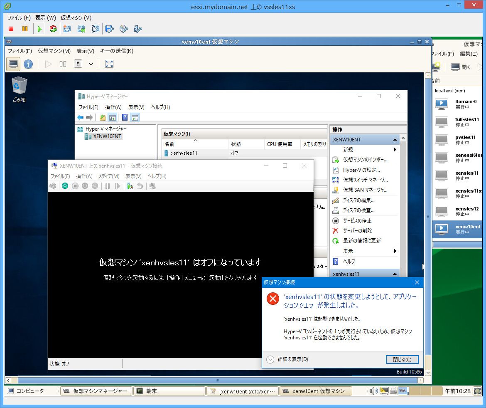Collapse the xenhvsles11 actions section
Image resolution: width=486 pixels, height=408 pixels.
click(x=395, y=274)
